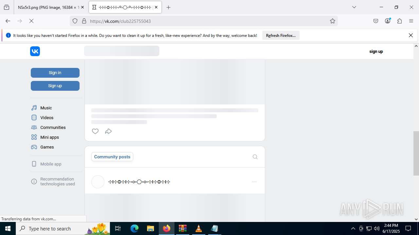Click the blue Sign up button
Screen dimensions: 419x235
[x=55, y=86]
